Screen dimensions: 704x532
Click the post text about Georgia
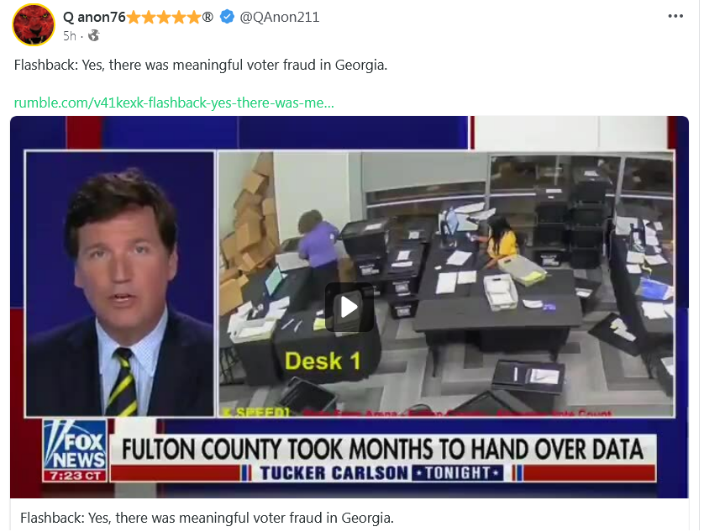[200, 66]
